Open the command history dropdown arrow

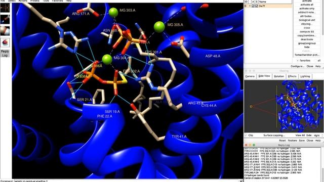click(241, 181)
